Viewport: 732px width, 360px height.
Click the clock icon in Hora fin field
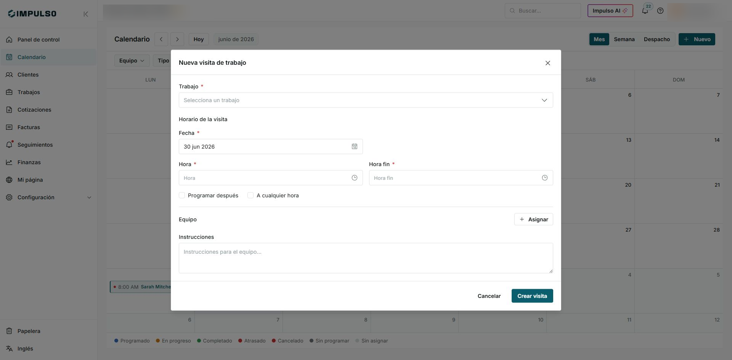pos(545,178)
